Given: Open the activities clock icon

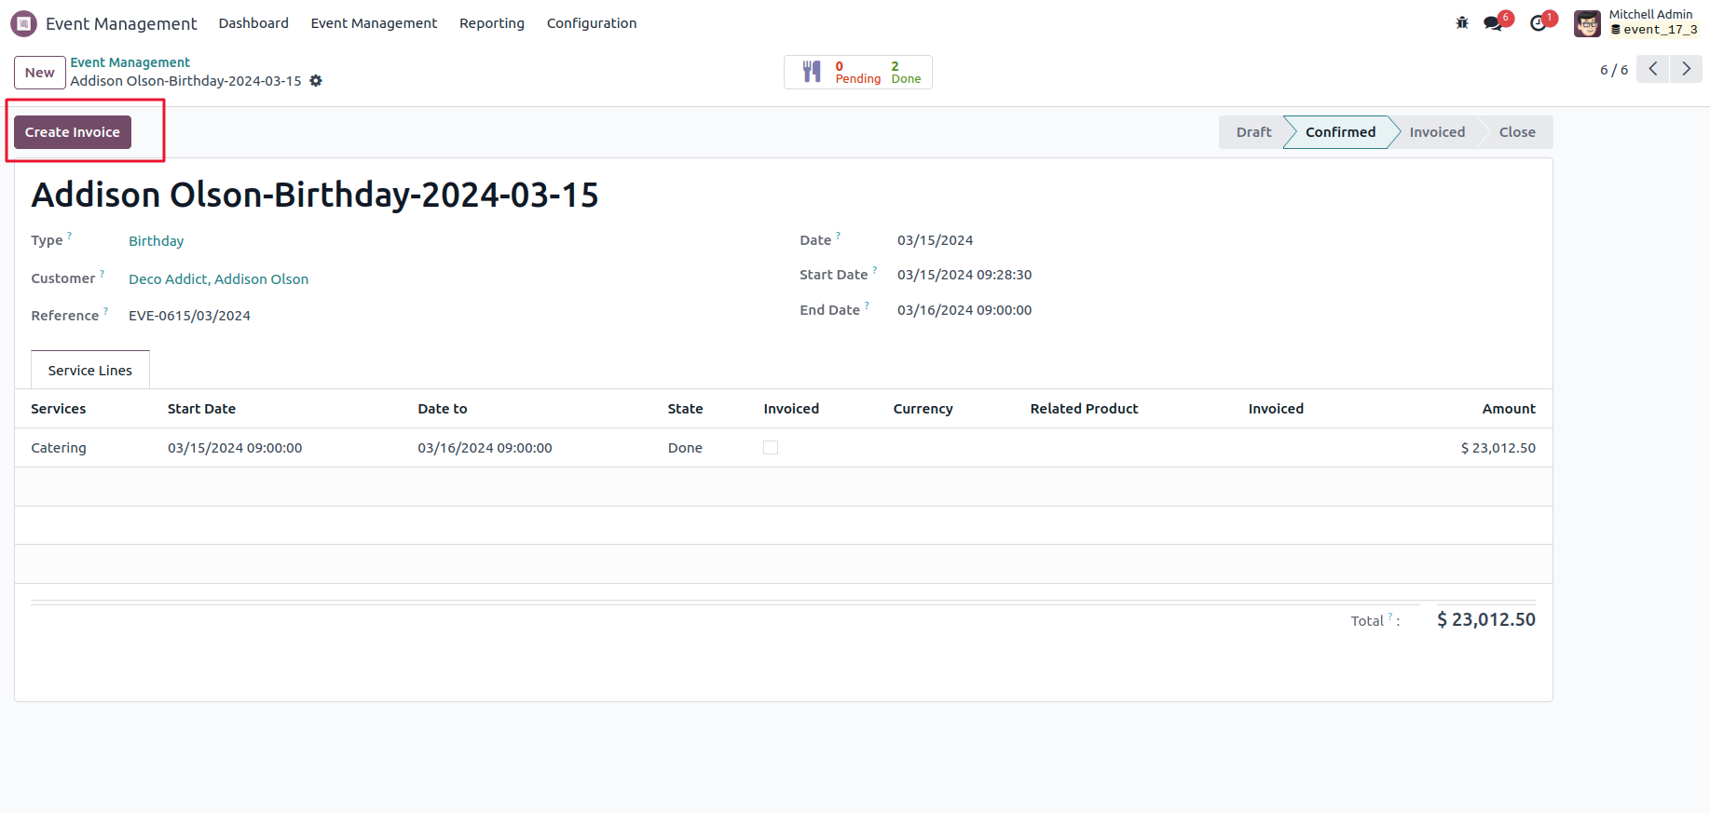Looking at the screenshot, I should pyautogui.click(x=1538, y=23).
